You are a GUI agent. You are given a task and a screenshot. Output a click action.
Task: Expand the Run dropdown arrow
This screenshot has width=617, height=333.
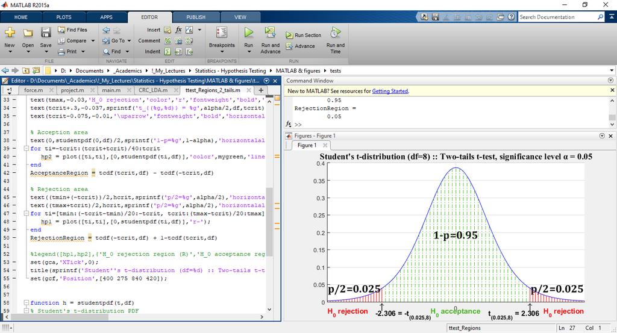click(249, 52)
